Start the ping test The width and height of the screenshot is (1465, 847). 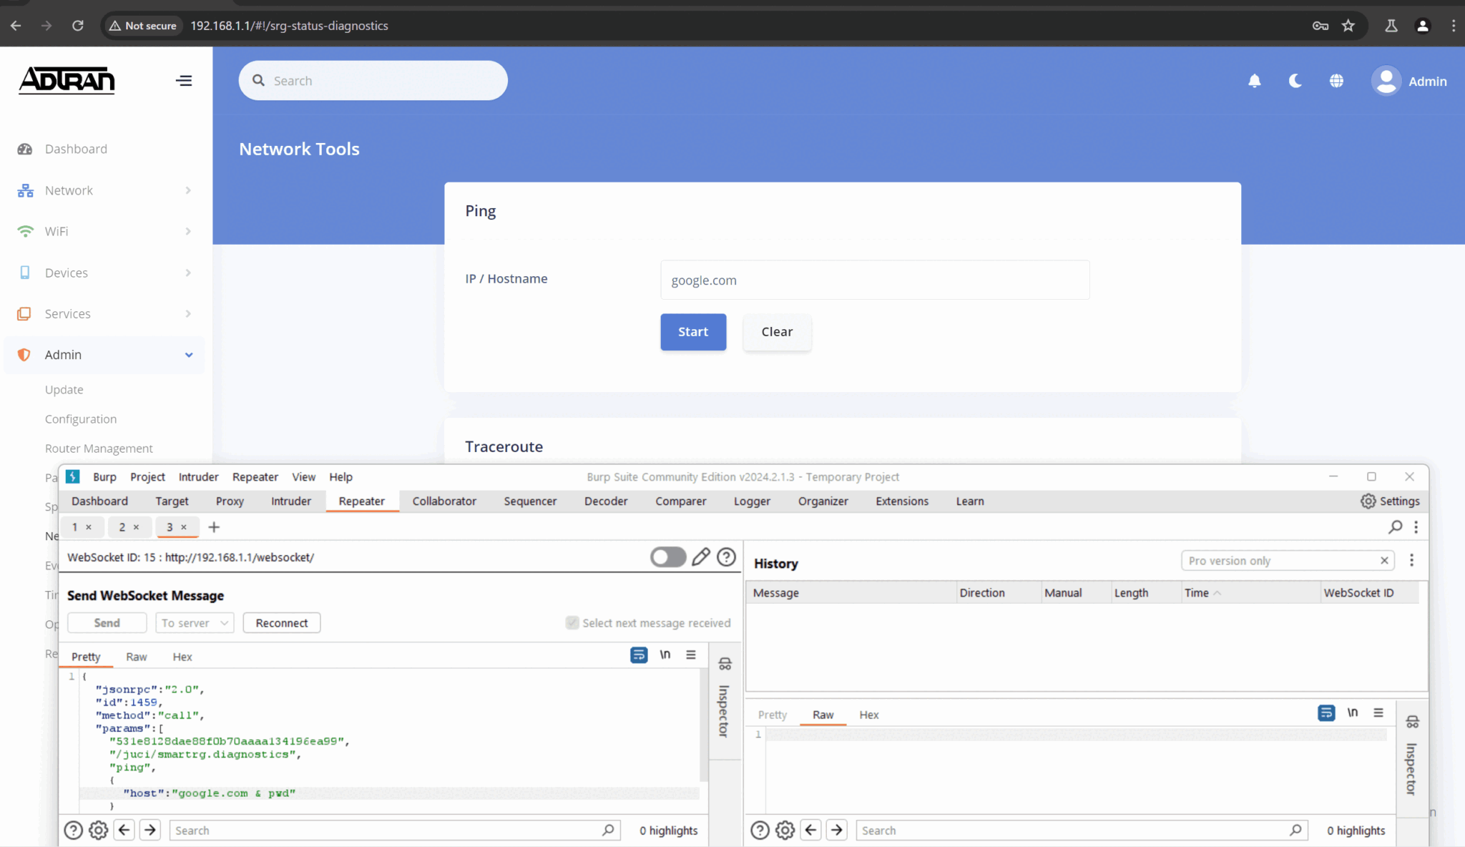693,332
